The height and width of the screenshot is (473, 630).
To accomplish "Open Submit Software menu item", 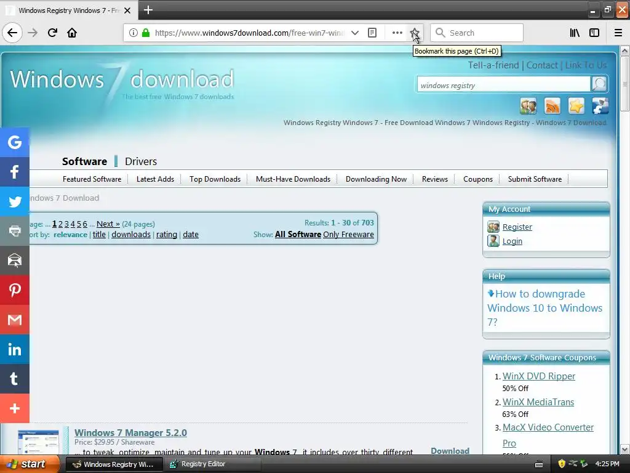I will (535, 179).
